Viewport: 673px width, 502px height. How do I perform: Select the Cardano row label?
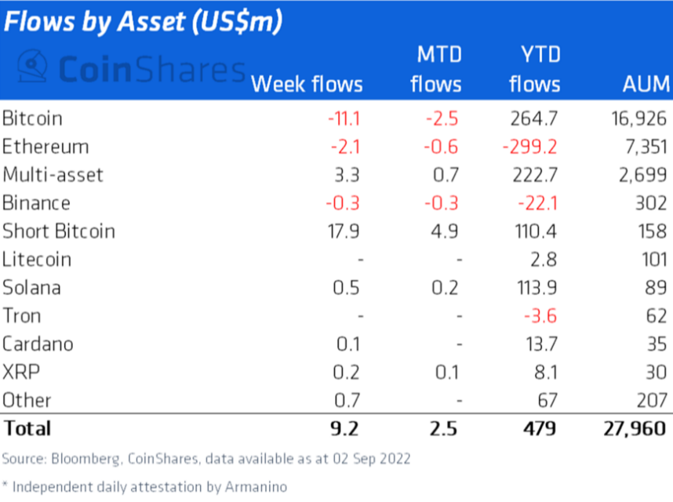pyautogui.click(x=38, y=344)
